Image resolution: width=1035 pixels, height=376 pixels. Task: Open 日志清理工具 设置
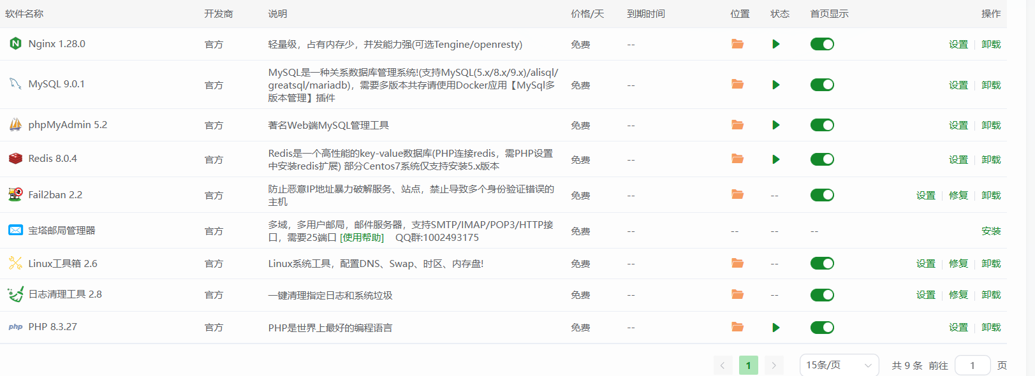926,295
